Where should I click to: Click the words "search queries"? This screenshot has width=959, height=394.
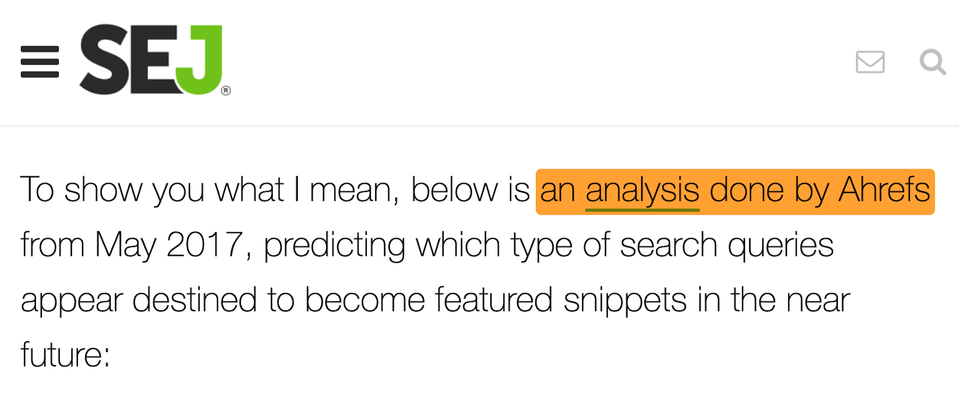[726, 246]
